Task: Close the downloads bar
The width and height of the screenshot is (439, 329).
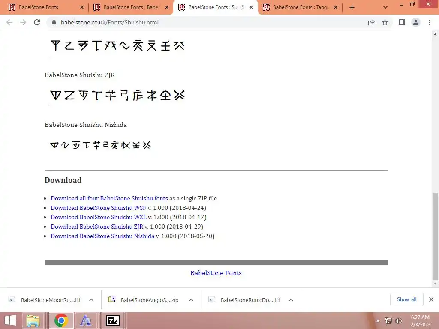Action: [x=431, y=299]
